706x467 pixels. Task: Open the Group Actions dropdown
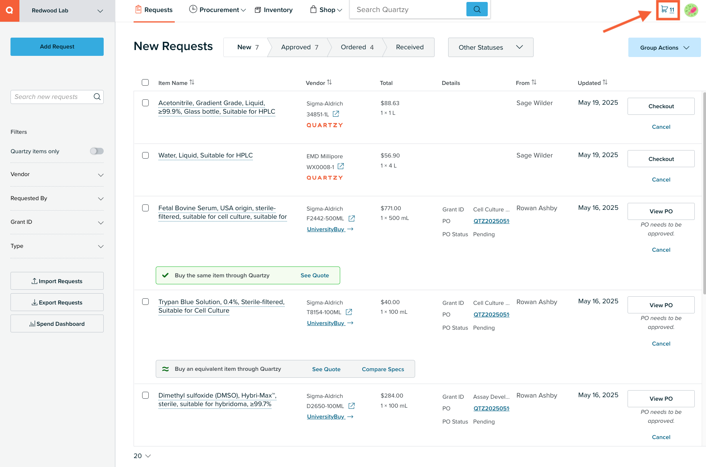pos(664,47)
